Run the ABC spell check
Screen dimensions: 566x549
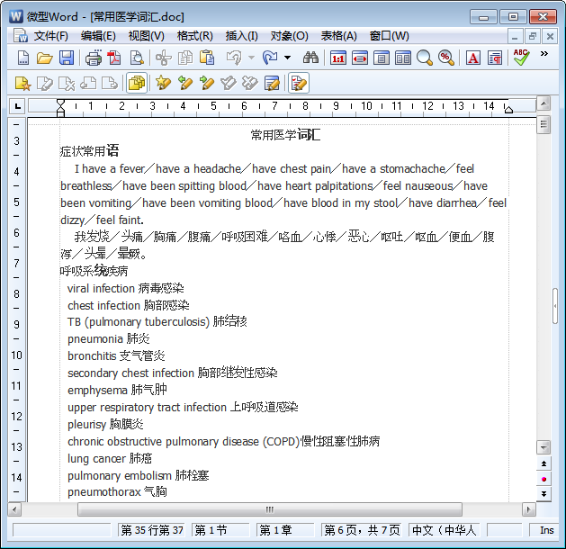521,58
